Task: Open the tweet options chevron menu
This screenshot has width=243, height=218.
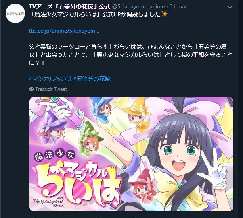Action: (230, 7)
